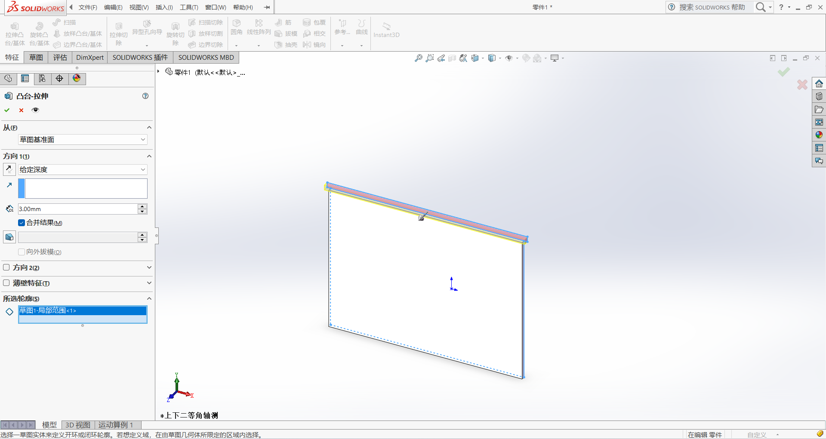
Task: Enable 方向 2 checkbox
Action: 6,267
